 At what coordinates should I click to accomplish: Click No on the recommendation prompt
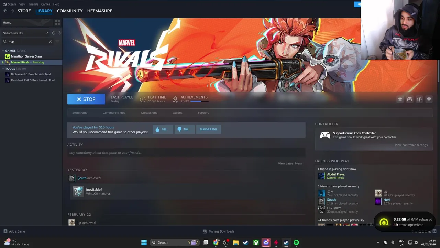pyautogui.click(x=184, y=129)
